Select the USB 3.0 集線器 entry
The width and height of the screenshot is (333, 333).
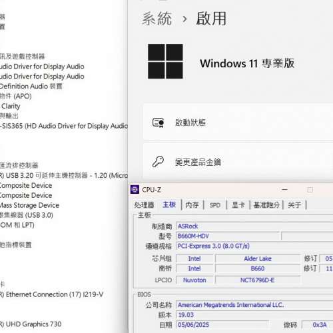tap(27, 215)
